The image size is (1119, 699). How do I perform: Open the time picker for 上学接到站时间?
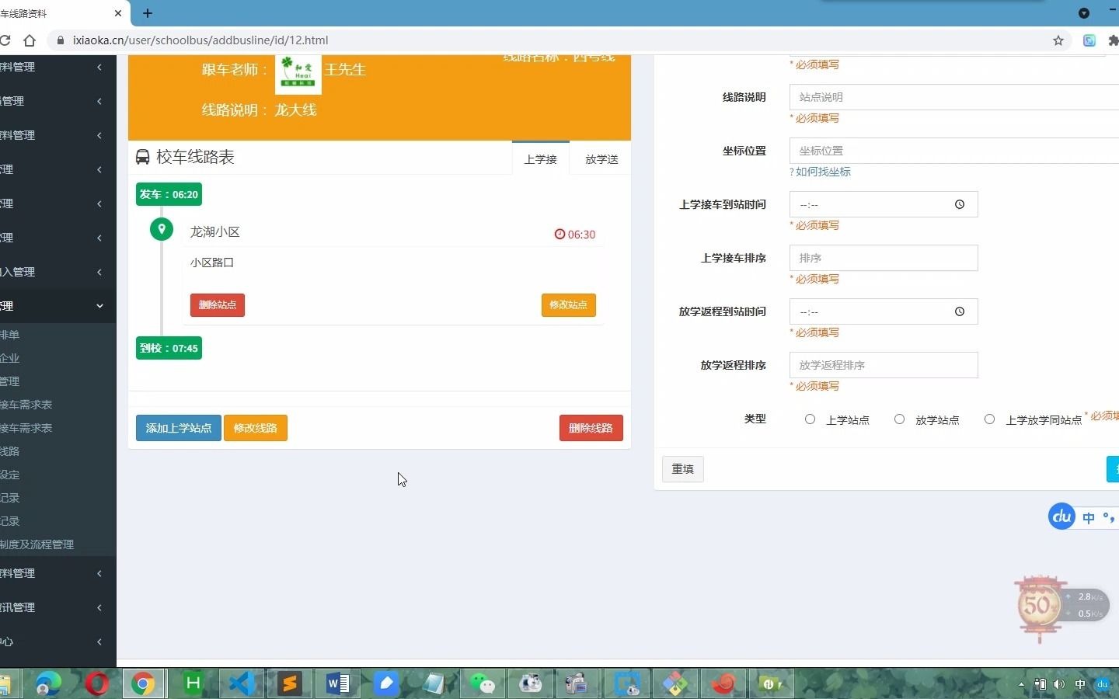[x=959, y=204]
